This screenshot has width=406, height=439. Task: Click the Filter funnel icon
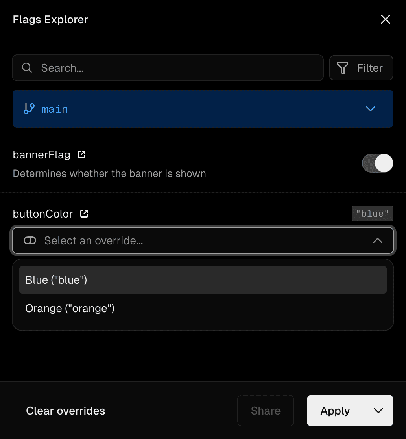tap(343, 68)
